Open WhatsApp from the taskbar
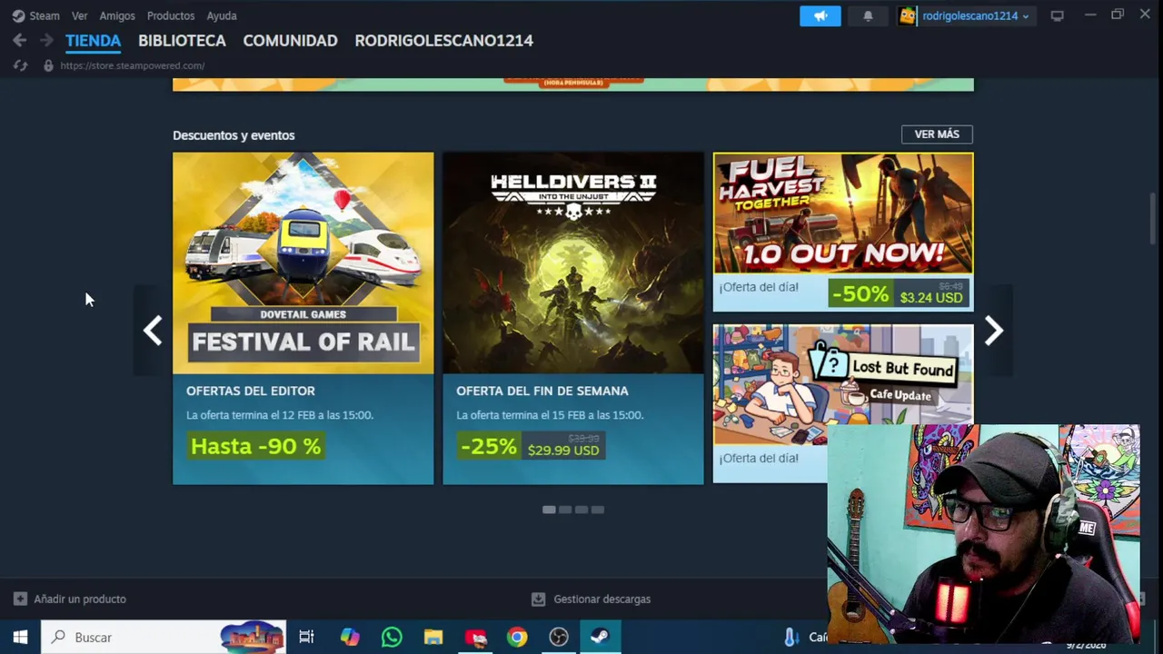The image size is (1163, 654). [392, 637]
